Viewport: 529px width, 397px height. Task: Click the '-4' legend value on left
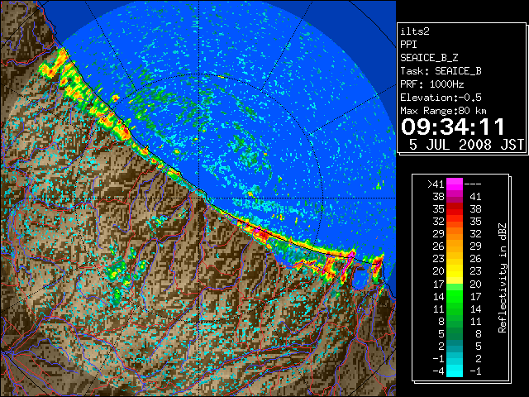[x=438, y=371]
